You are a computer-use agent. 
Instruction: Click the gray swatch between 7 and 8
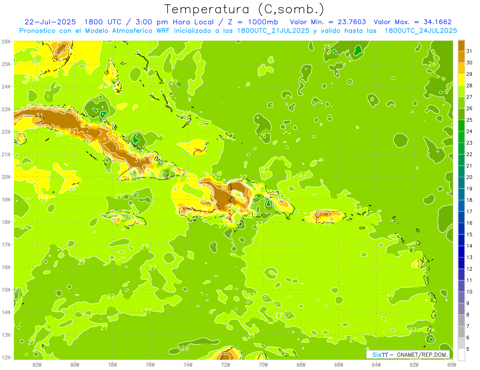[x=462, y=320]
